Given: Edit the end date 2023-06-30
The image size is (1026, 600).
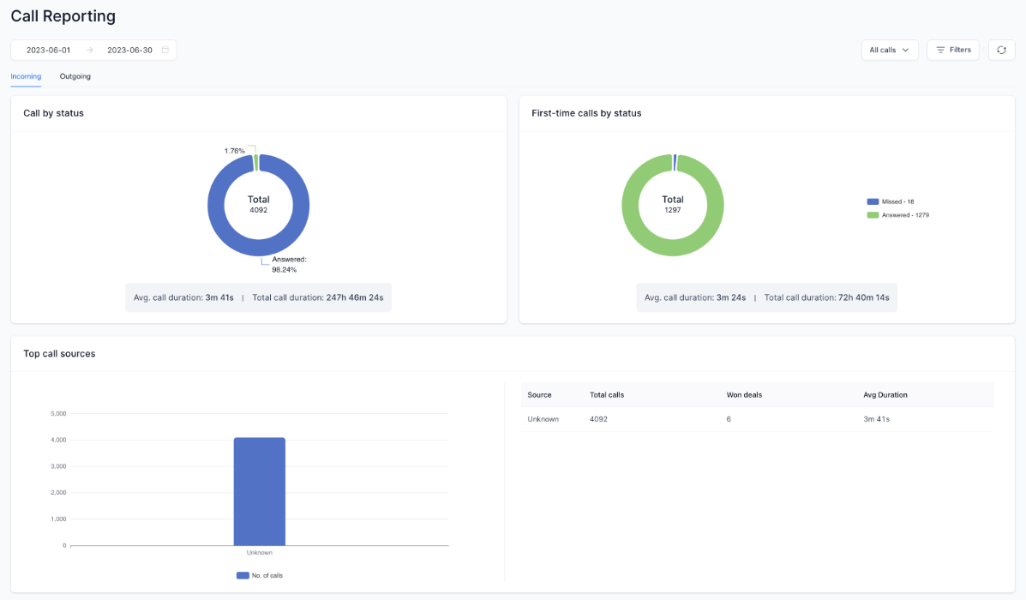Looking at the screenshot, I should (129, 50).
